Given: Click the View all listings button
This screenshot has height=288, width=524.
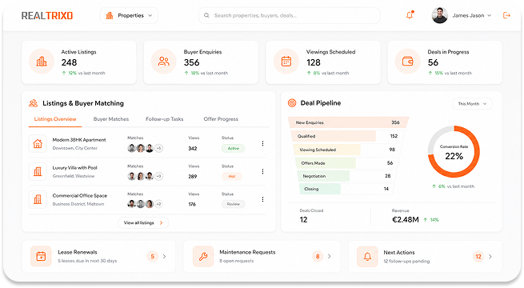Looking at the screenshot, I should pyautogui.click(x=143, y=223).
